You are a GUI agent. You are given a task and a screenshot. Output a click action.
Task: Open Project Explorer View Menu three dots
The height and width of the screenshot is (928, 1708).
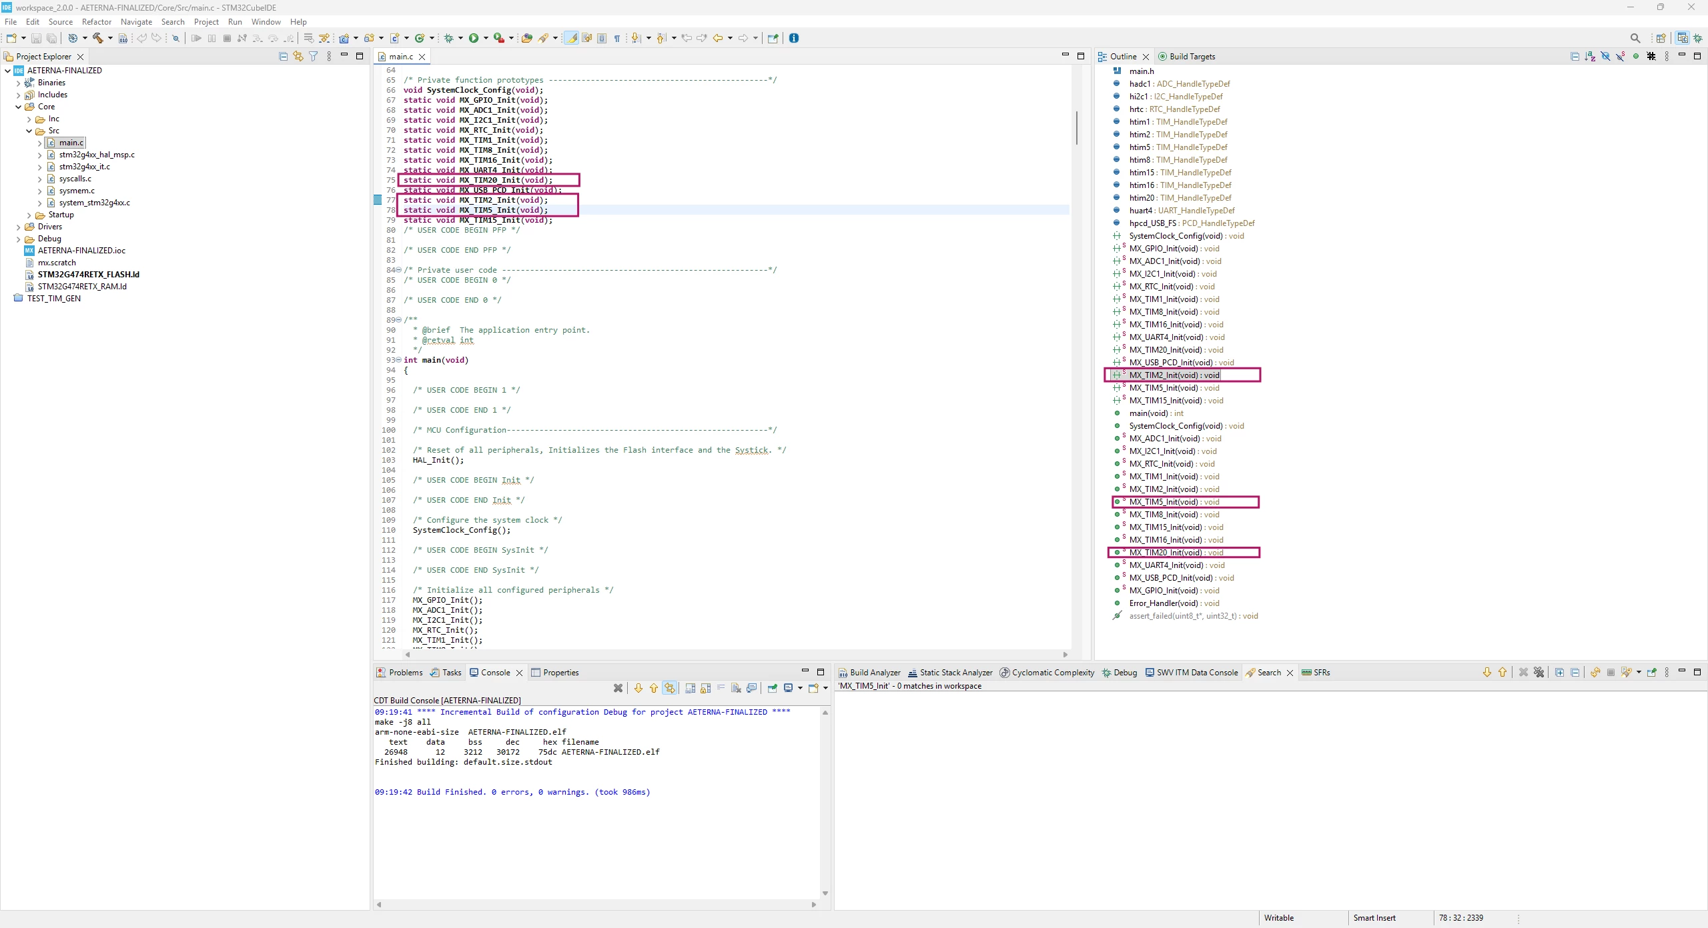329,57
